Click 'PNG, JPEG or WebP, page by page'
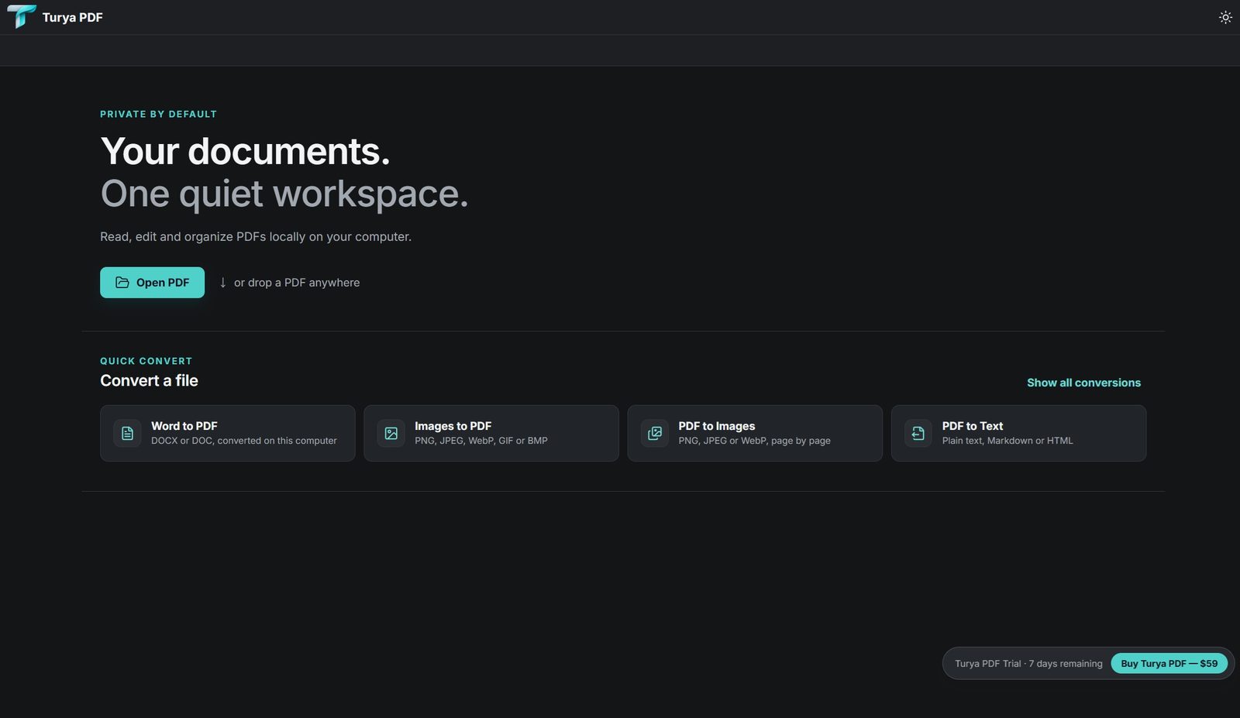The image size is (1240, 718). [754, 441]
